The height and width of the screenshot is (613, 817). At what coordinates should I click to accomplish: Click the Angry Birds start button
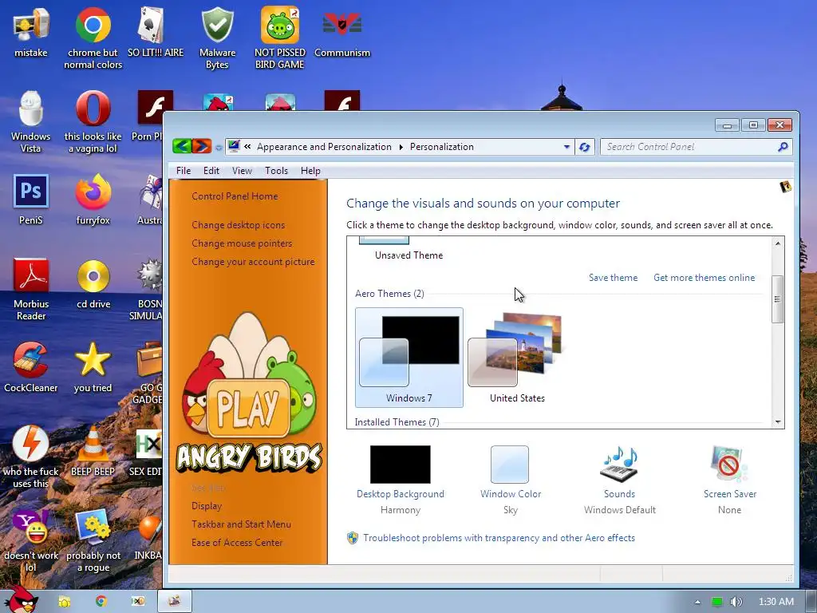[x=21, y=599]
